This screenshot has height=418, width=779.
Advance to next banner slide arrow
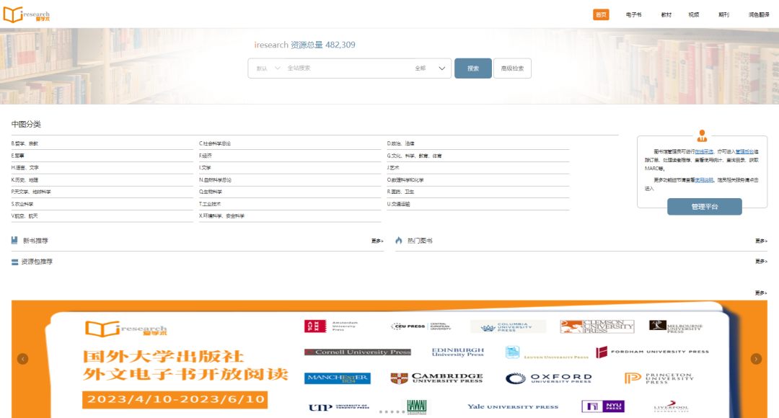coord(756,359)
